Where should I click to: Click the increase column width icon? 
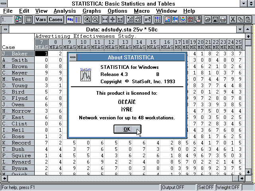pyautogui.click(x=105, y=19)
